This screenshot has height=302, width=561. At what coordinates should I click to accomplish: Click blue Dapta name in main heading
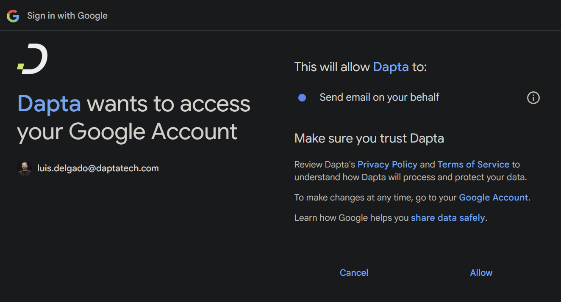(x=49, y=104)
